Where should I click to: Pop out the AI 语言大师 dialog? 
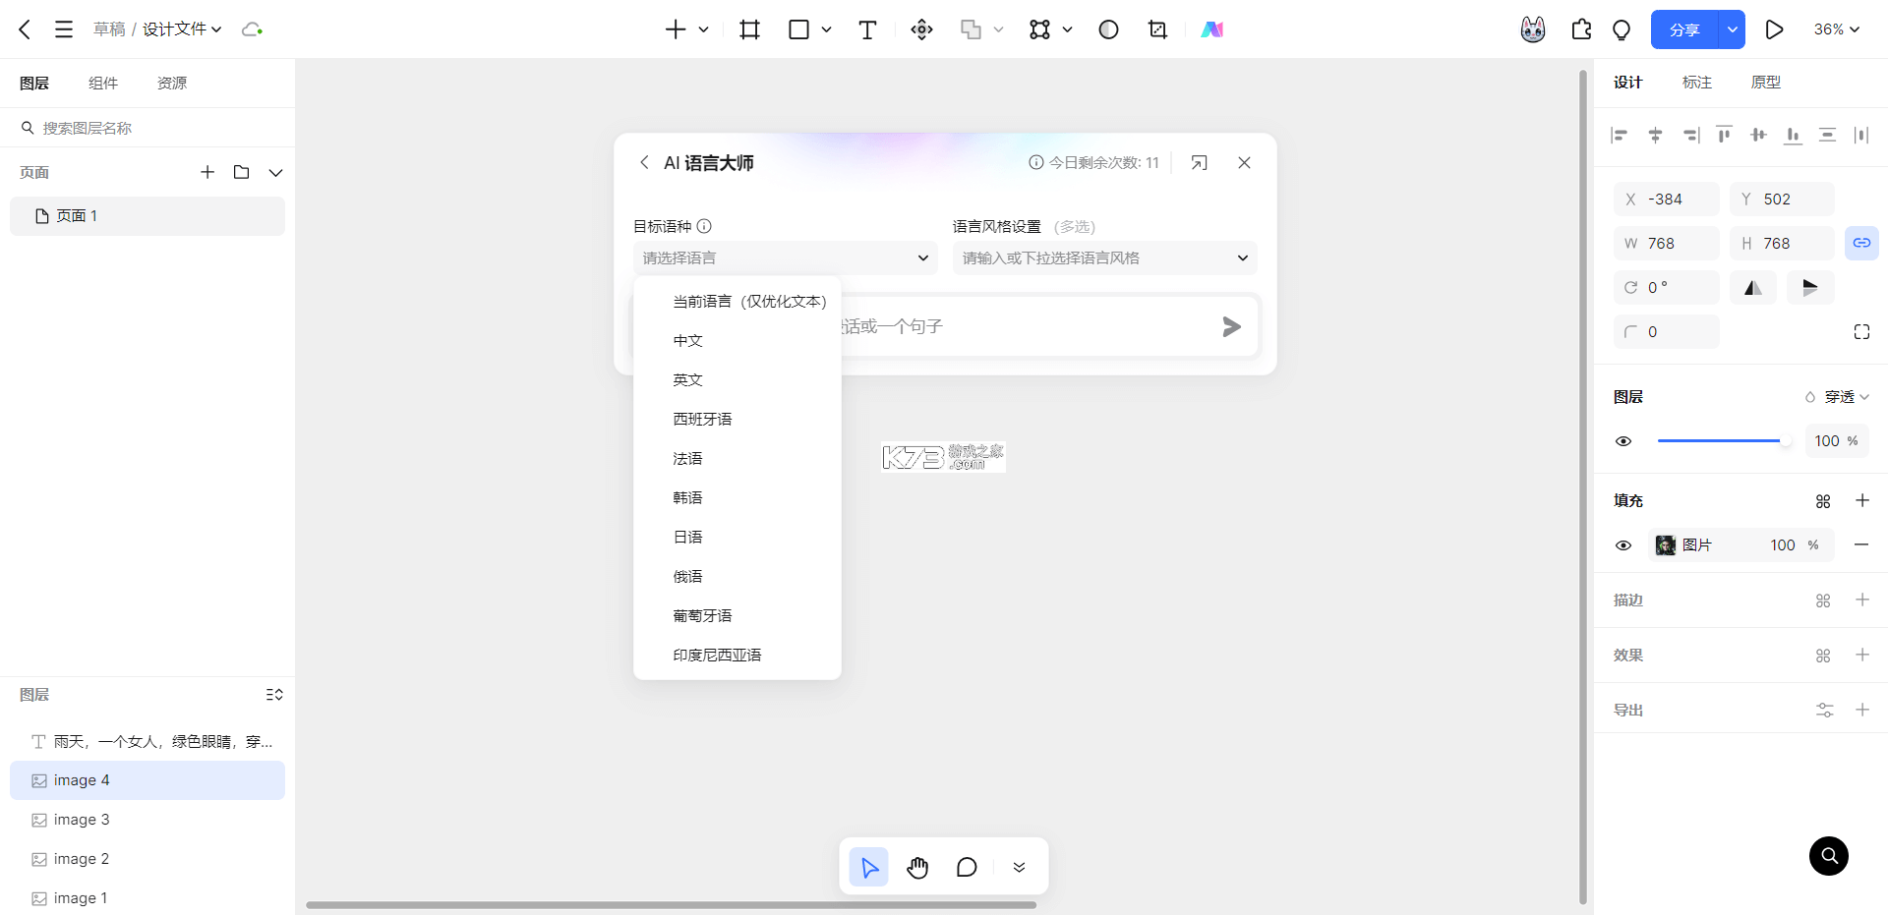[1199, 162]
